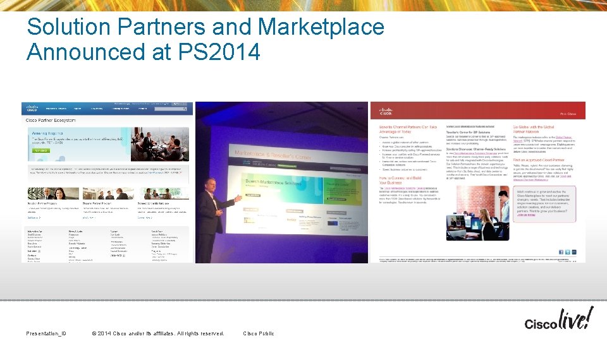This screenshot has height=341, width=607.
Task: Click the Facebook icon on the At-A-Glance page
Action: [561, 252]
